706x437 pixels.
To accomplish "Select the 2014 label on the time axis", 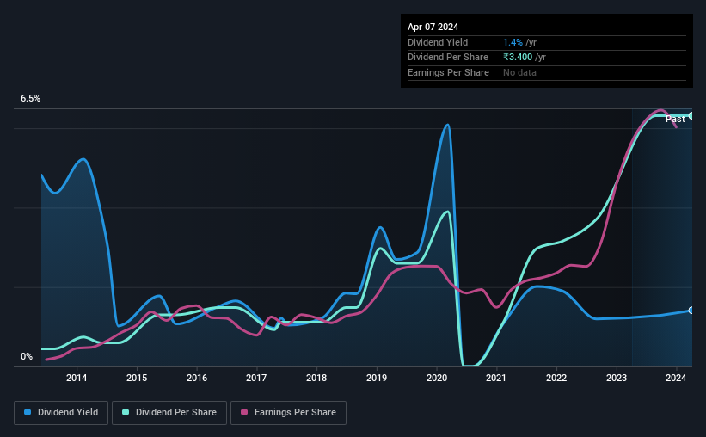I will 77,378.
